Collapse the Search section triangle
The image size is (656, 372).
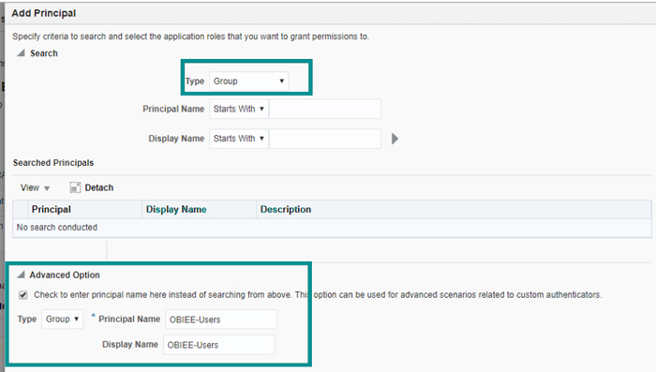coord(21,53)
